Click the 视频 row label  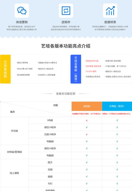(x=50, y=176)
